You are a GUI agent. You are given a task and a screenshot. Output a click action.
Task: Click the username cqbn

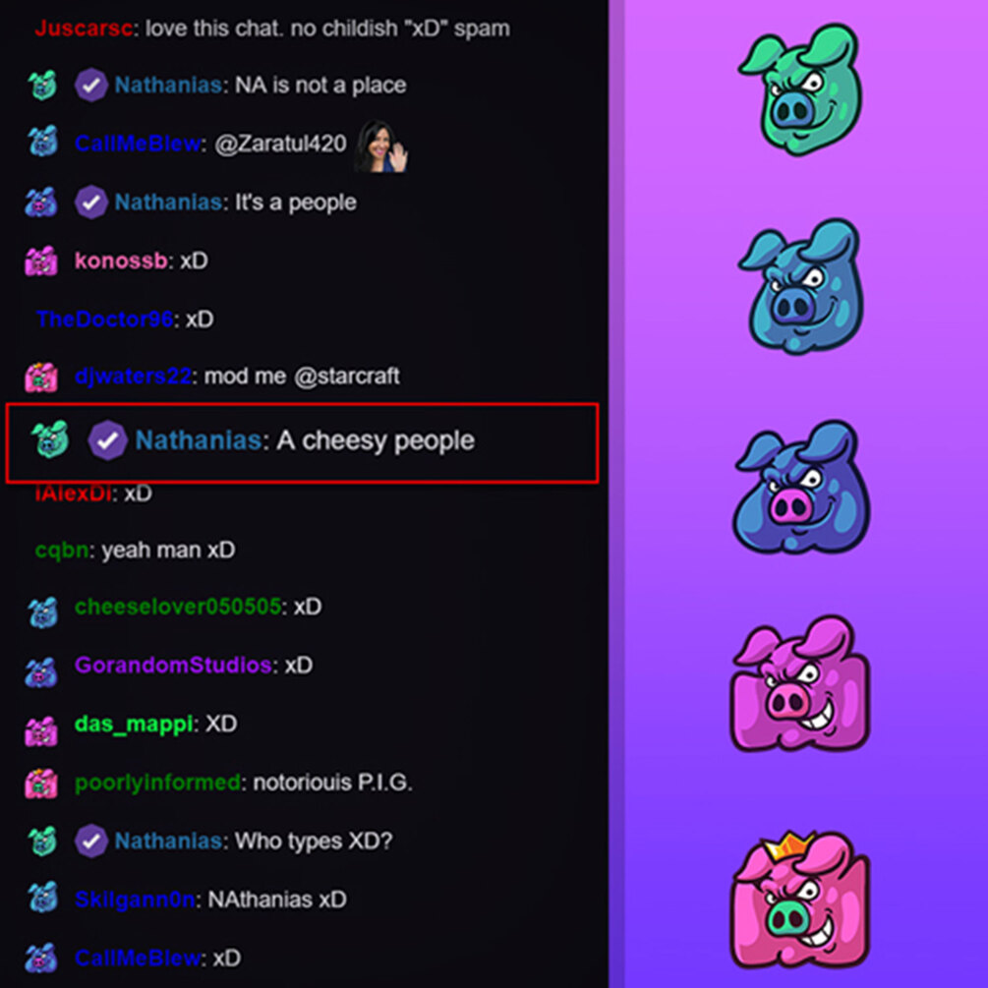pos(62,551)
